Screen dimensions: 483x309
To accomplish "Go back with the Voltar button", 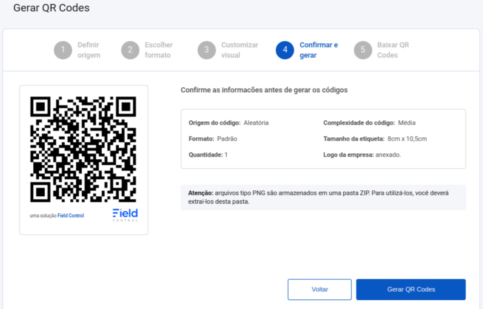I will point(320,289).
